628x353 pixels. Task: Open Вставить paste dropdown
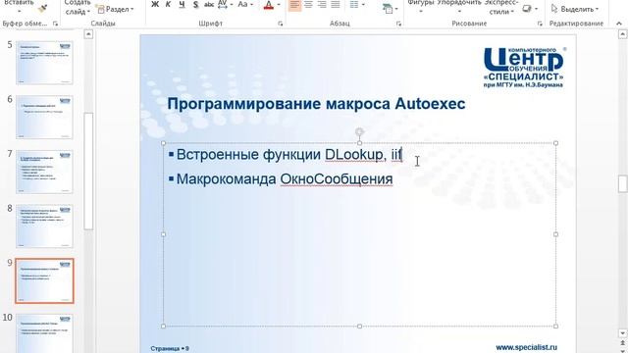(19, 7)
